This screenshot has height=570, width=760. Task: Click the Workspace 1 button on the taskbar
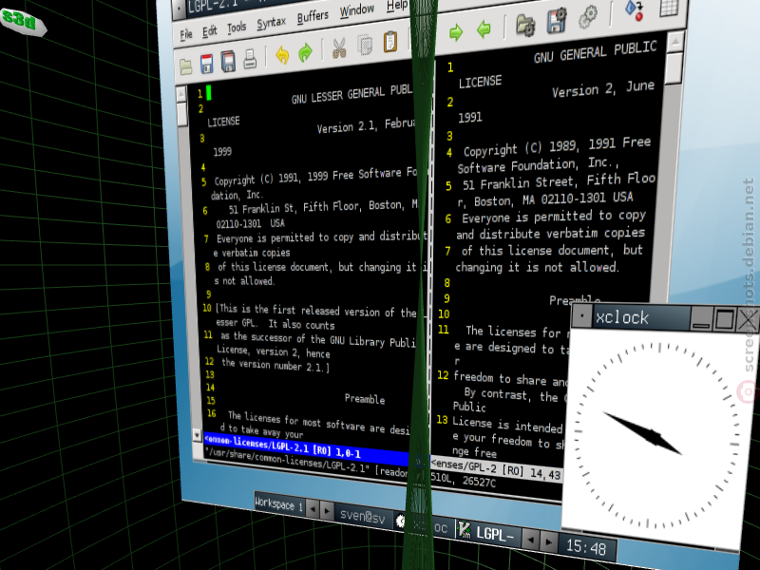click(278, 504)
